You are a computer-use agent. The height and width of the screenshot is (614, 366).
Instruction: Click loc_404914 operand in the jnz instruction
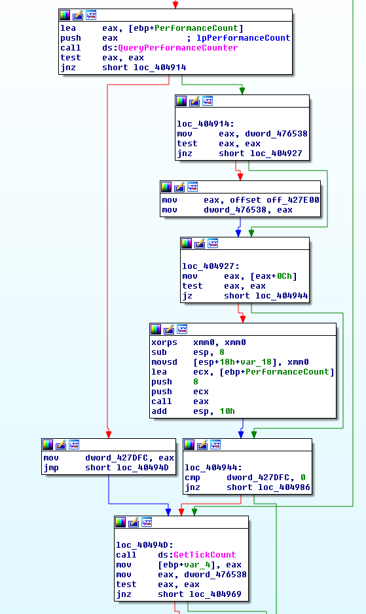[x=160, y=68]
